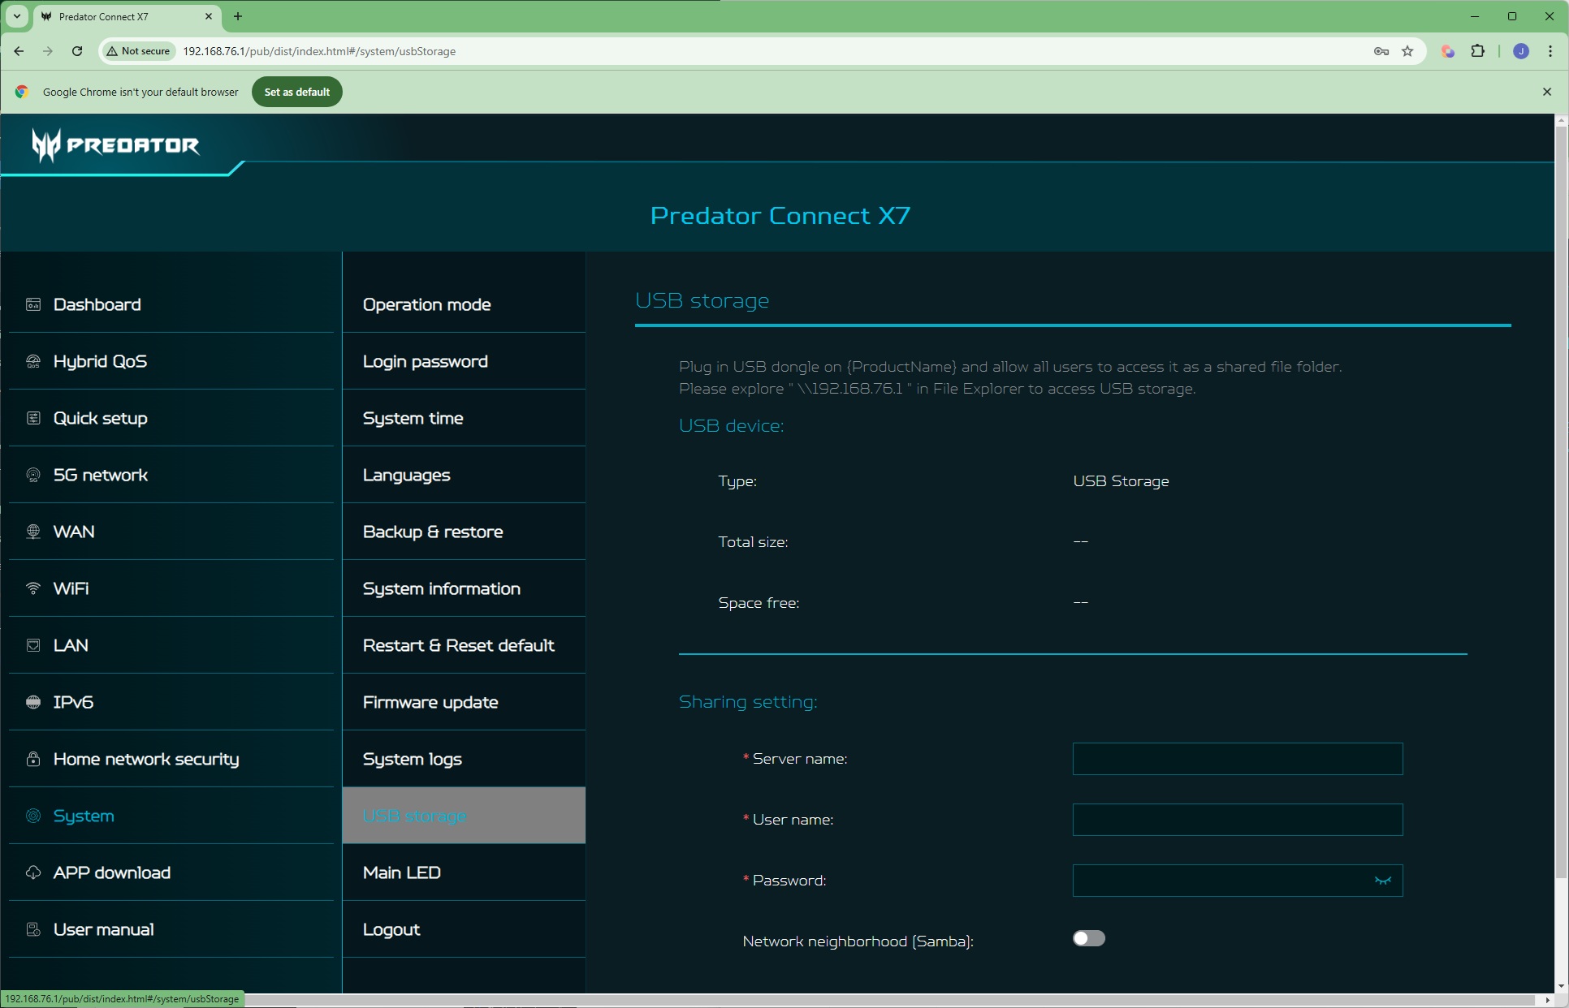This screenshot has width=1569, height=1008.
Task: Click the WiFi signal icon in sidebar
Action: [x=33, y=588]
